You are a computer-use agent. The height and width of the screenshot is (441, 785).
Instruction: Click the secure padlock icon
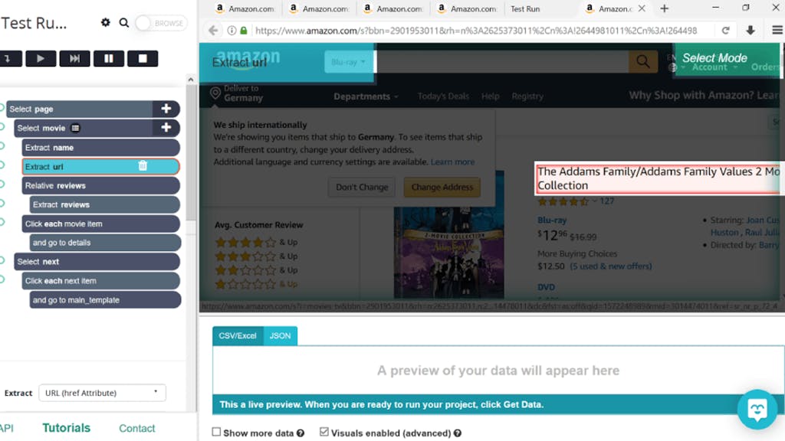243,31
